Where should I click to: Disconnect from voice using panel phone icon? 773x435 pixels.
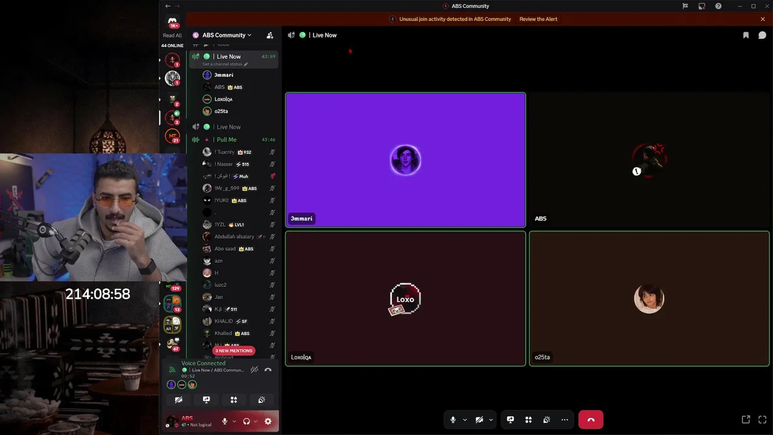coord(268,370)
